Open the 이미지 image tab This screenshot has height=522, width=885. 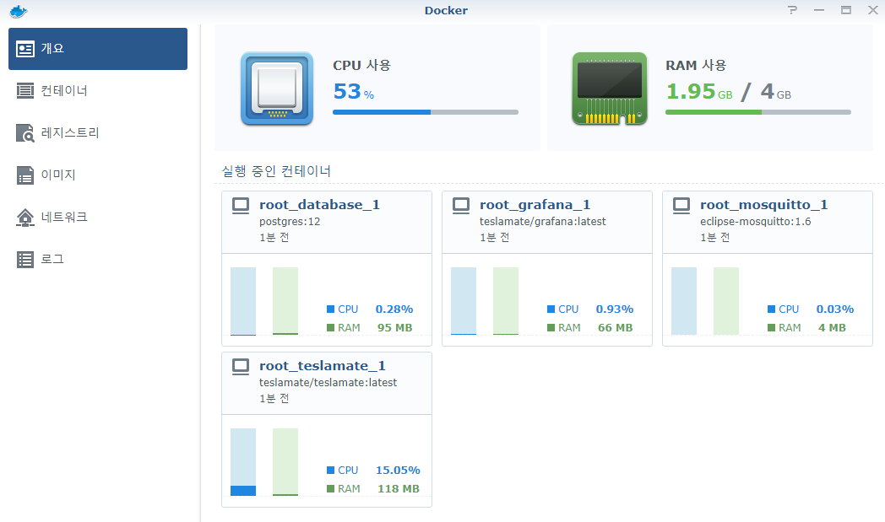click(98, 175)
